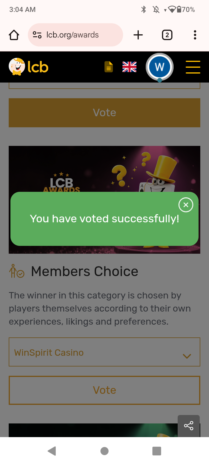The height and width of the screenshot is (465, 209).
Task: Close the voted successfully notification
Action: (186, 205)
